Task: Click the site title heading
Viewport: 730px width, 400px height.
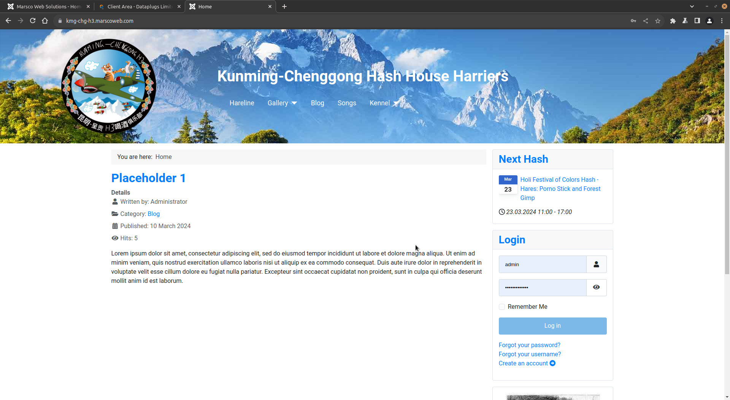Action: click(x=363, y=76)
